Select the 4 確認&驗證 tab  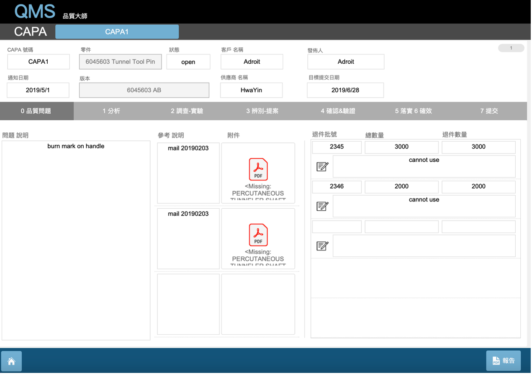(338, 111)
